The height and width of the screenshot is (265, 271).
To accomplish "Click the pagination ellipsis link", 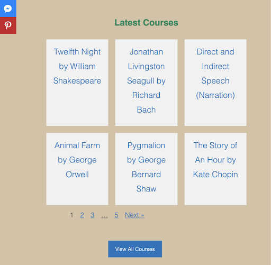I will tap(104, 215).
